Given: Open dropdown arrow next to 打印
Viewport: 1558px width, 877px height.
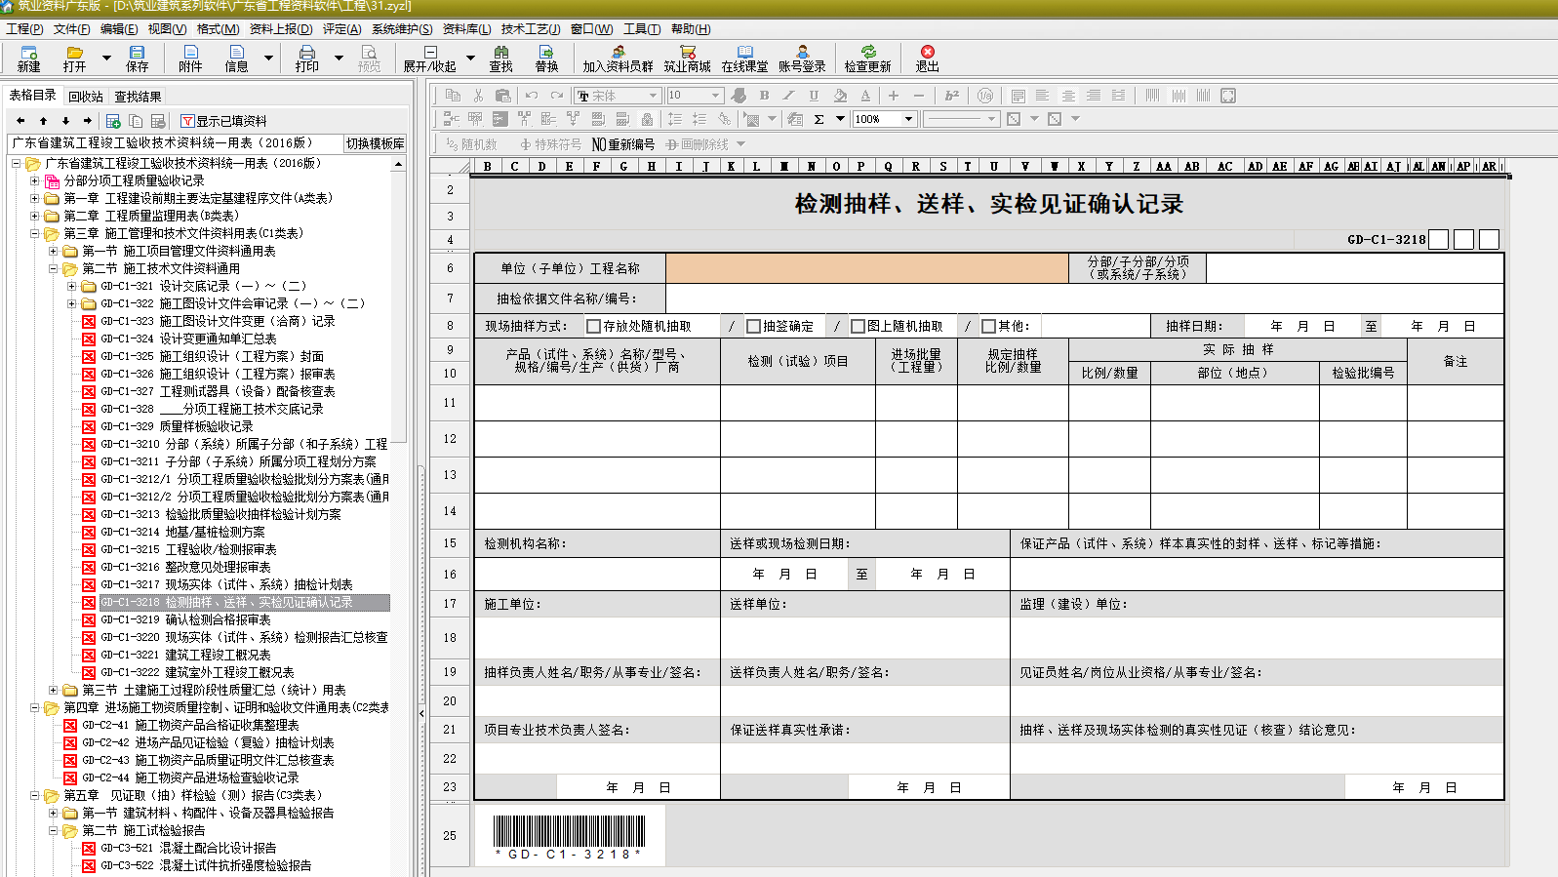Looking at the screenshot, I should [339, 58].
